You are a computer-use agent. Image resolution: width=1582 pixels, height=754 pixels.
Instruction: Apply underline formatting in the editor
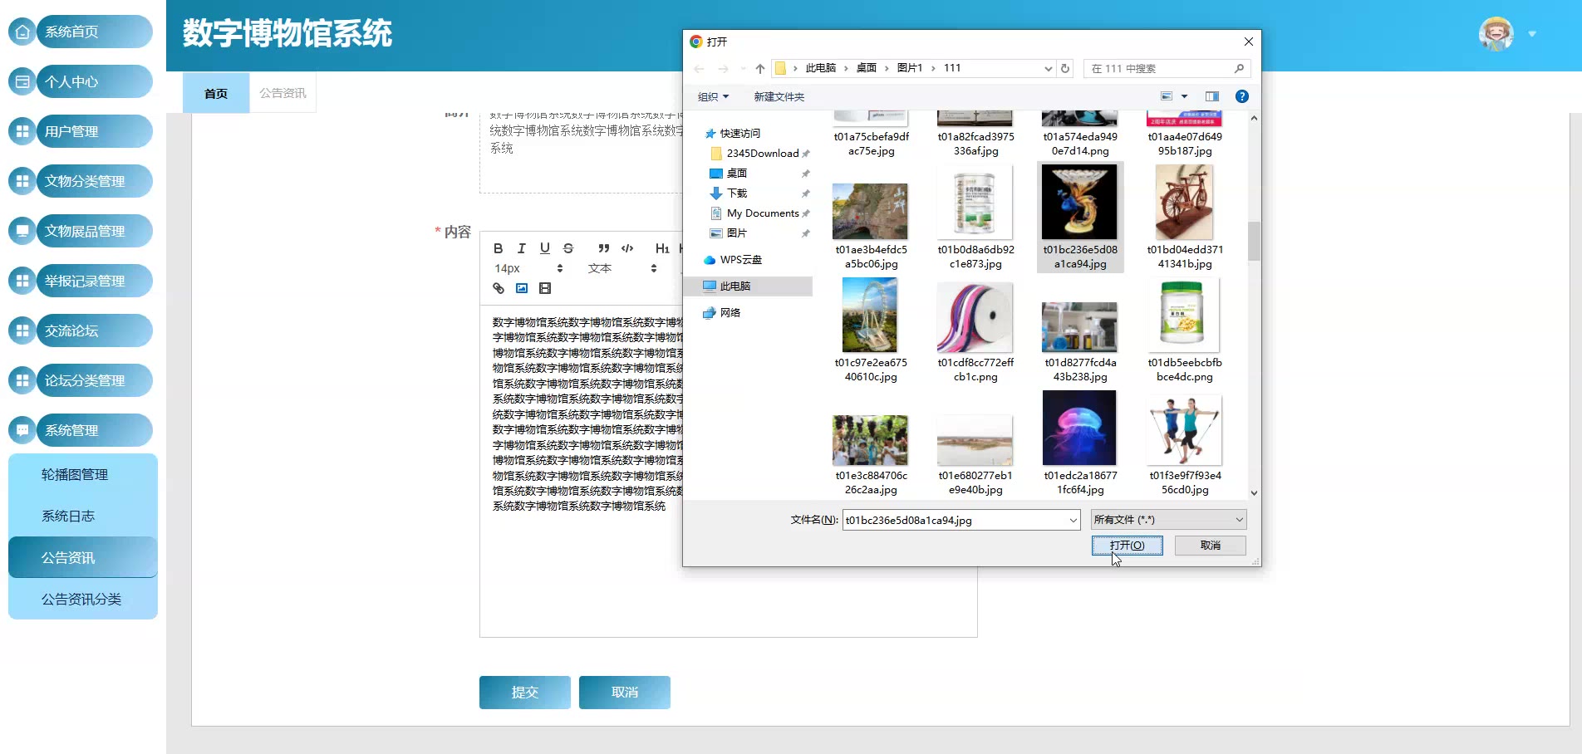tap(544, 248)
